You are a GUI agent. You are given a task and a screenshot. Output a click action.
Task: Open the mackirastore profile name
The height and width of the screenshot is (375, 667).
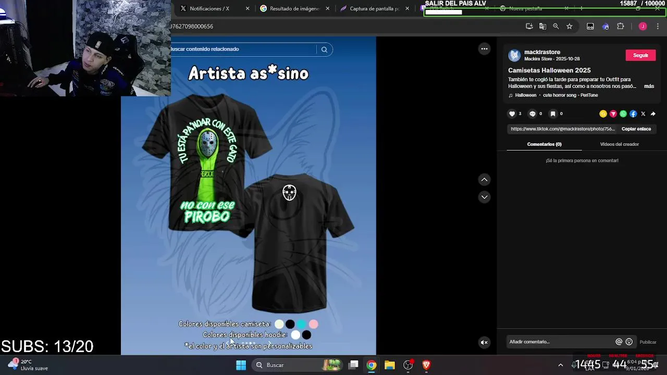click(542, 52)
